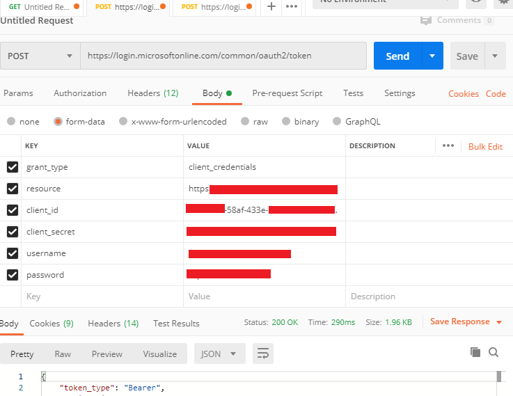
Task: Open the response Headers (14) tab
Action: point(113,323)
